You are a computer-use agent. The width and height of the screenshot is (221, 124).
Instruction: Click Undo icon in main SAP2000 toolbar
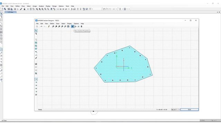[x=15, y=9]
